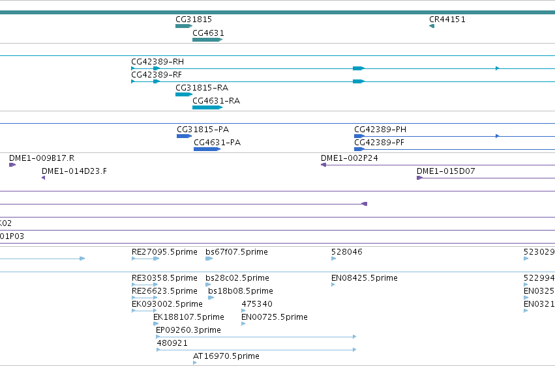Click the EN08425.5prime label

(x=365, y=278)
